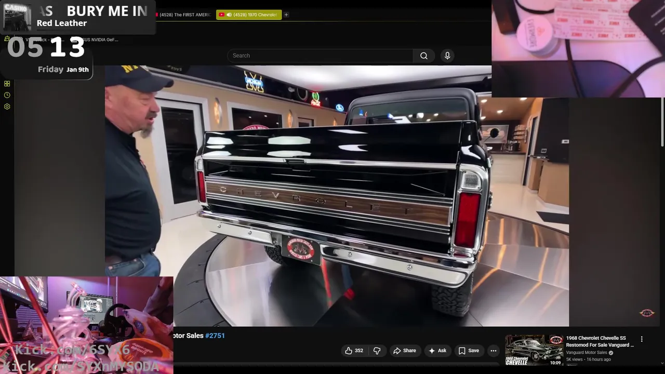Open more actions three-dot menu under video
This screenshot has height=374, width=665.
[493, 351]
